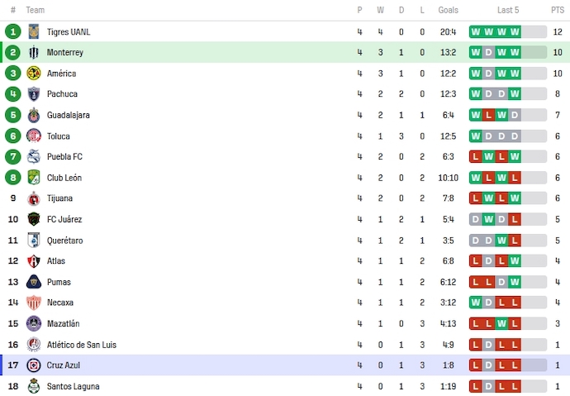Click the Tigres UANL club crest
Image resolution: width=570 pixels, height=396 pixels.
click(34, 31)
